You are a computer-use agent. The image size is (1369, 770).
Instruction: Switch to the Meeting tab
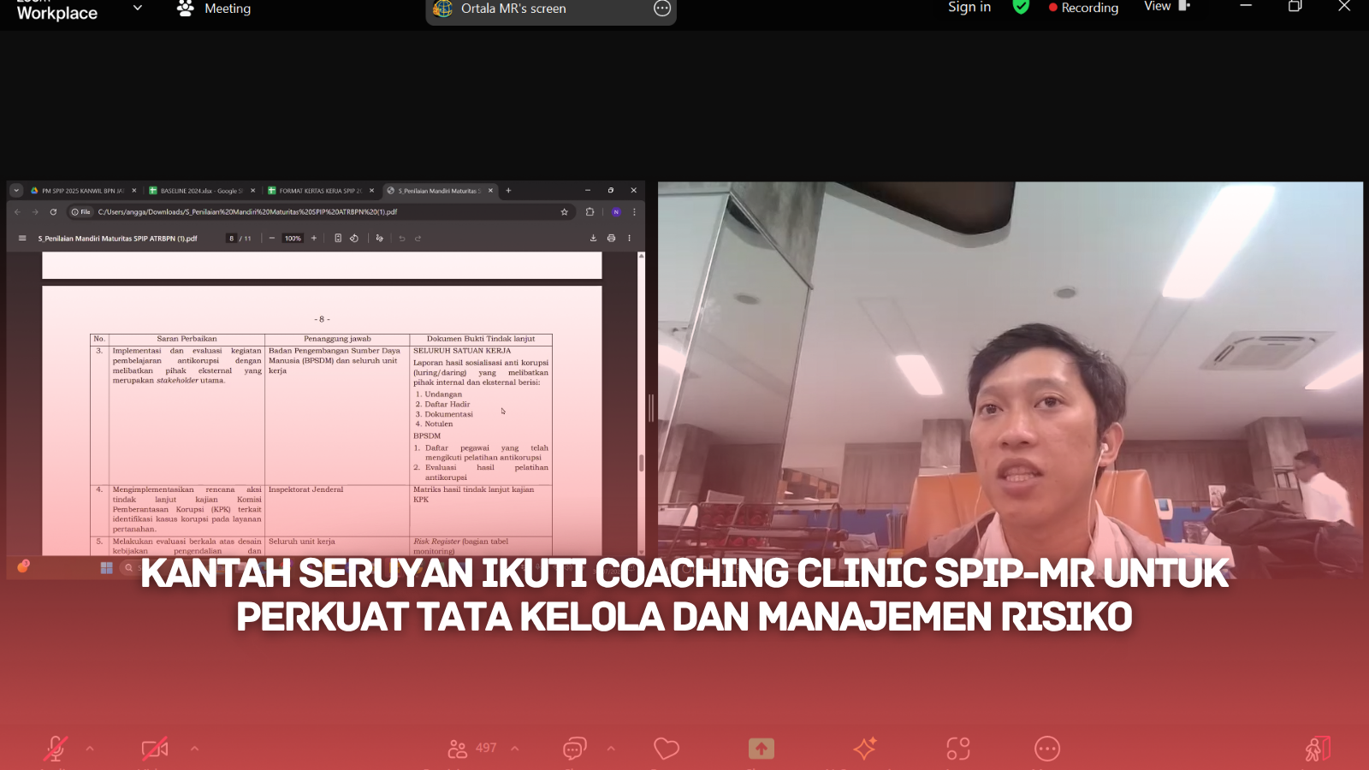click(214, 9)
